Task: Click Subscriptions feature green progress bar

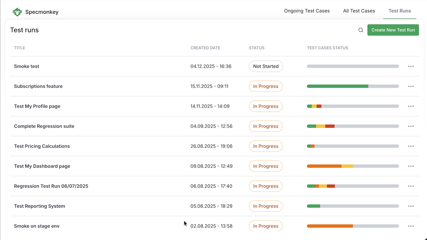Action: point(338,86)
